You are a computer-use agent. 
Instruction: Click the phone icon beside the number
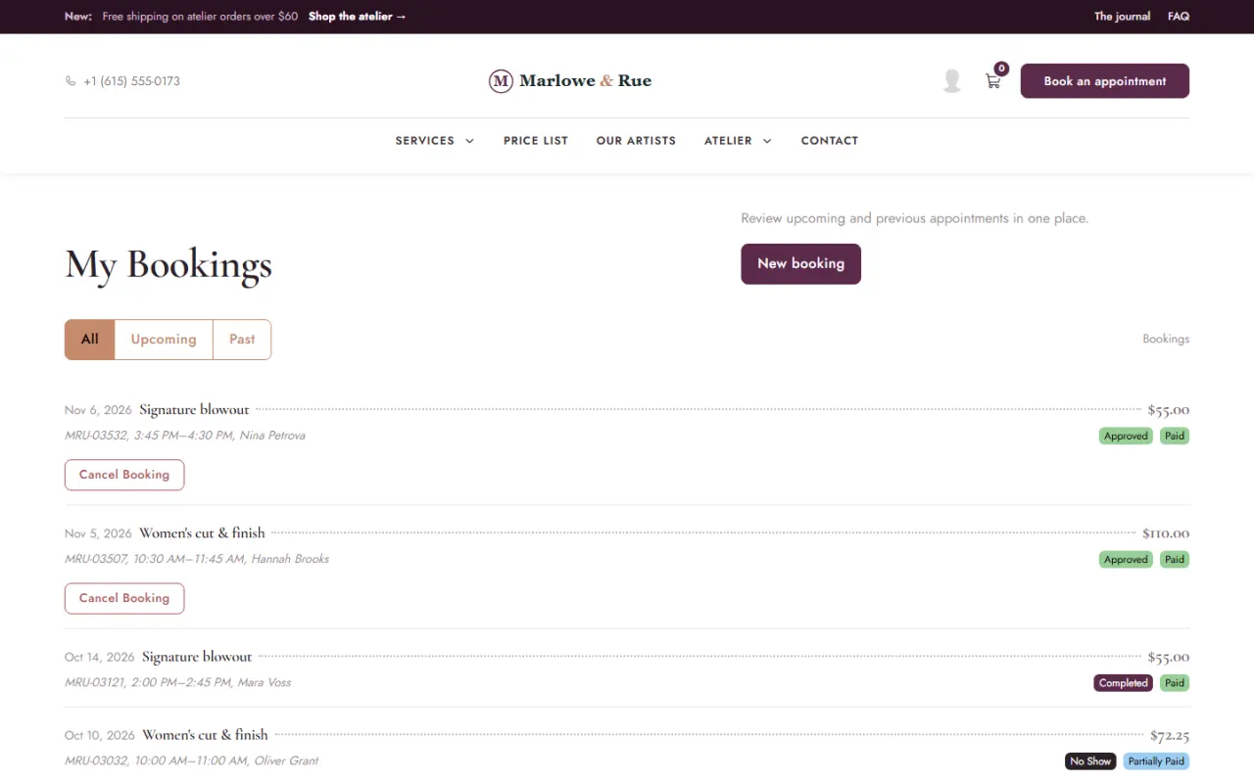(71, 81)
